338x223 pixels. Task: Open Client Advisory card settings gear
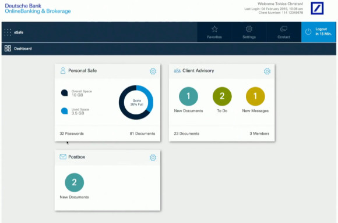pyautogui.click(x=267, y=71)
